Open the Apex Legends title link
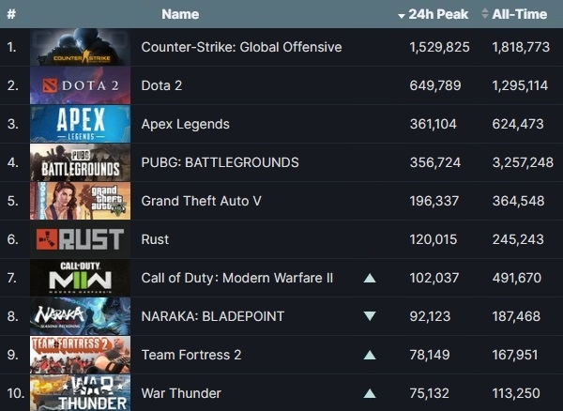Viewport: 563px width, 411px height. point(185,124)
